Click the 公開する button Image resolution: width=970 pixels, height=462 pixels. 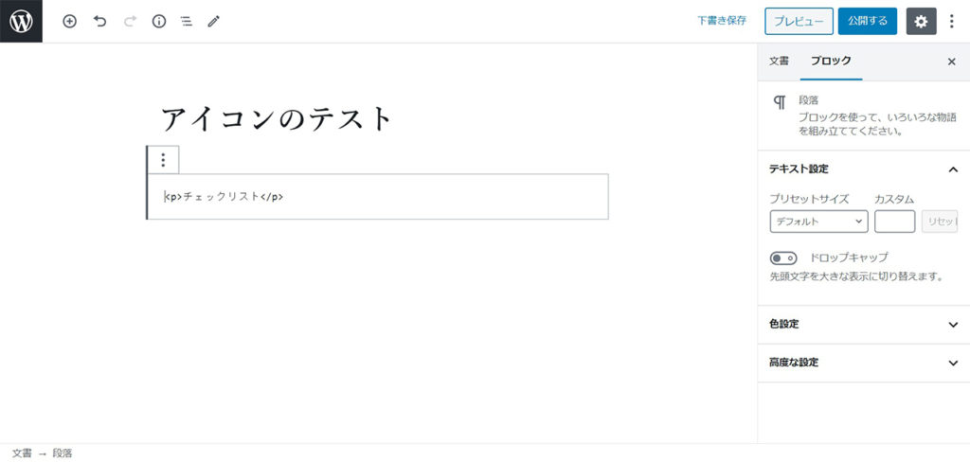click(868, 21)
